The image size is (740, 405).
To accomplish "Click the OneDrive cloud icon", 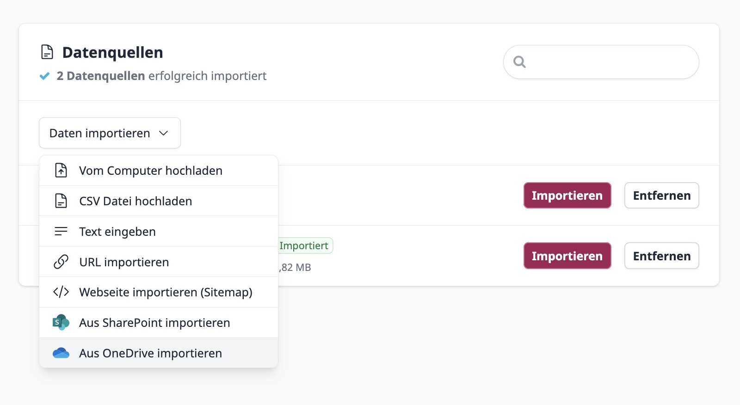I will [x=61, y=353].
